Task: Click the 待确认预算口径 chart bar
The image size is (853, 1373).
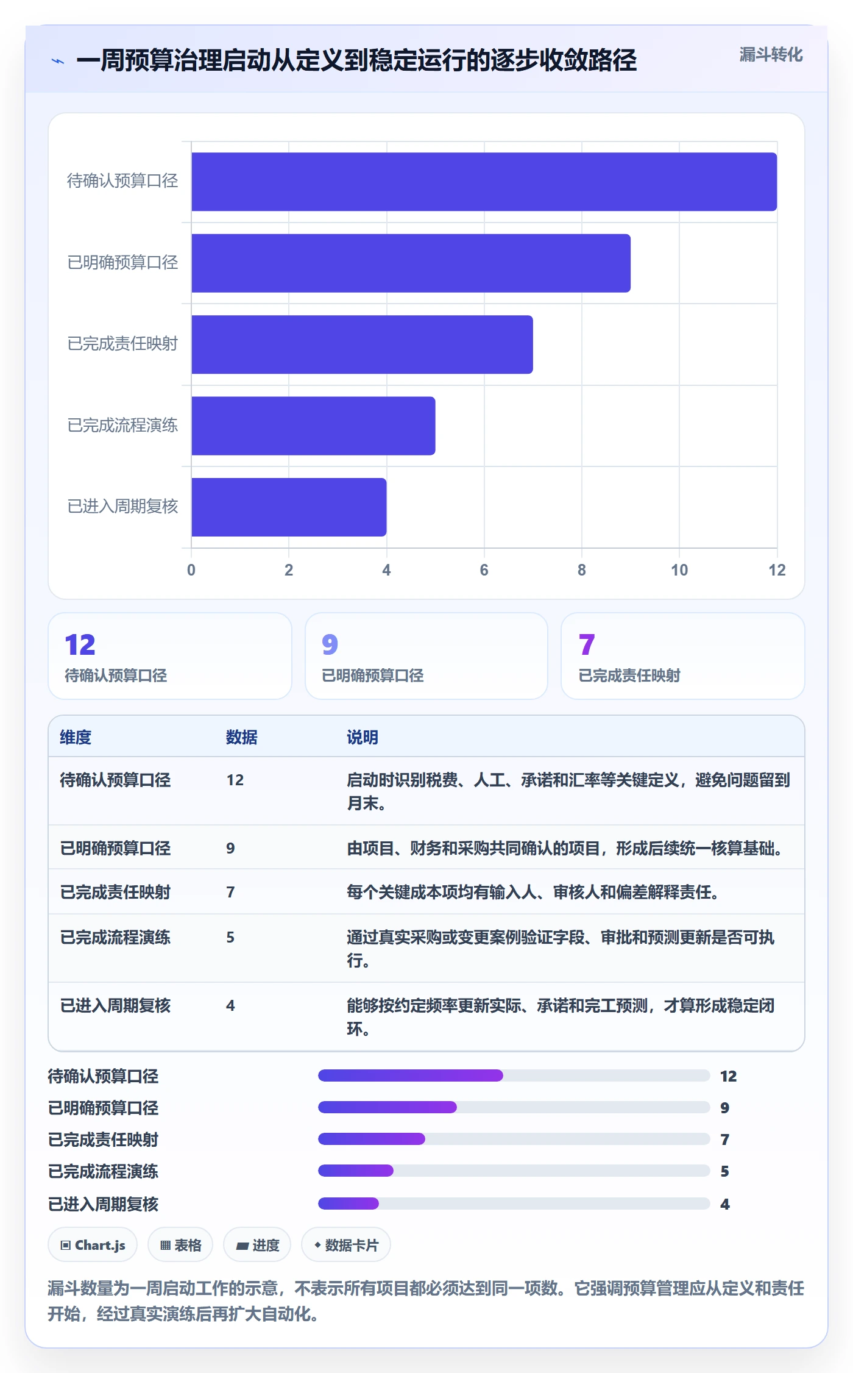Action: [x=484, y=182]
